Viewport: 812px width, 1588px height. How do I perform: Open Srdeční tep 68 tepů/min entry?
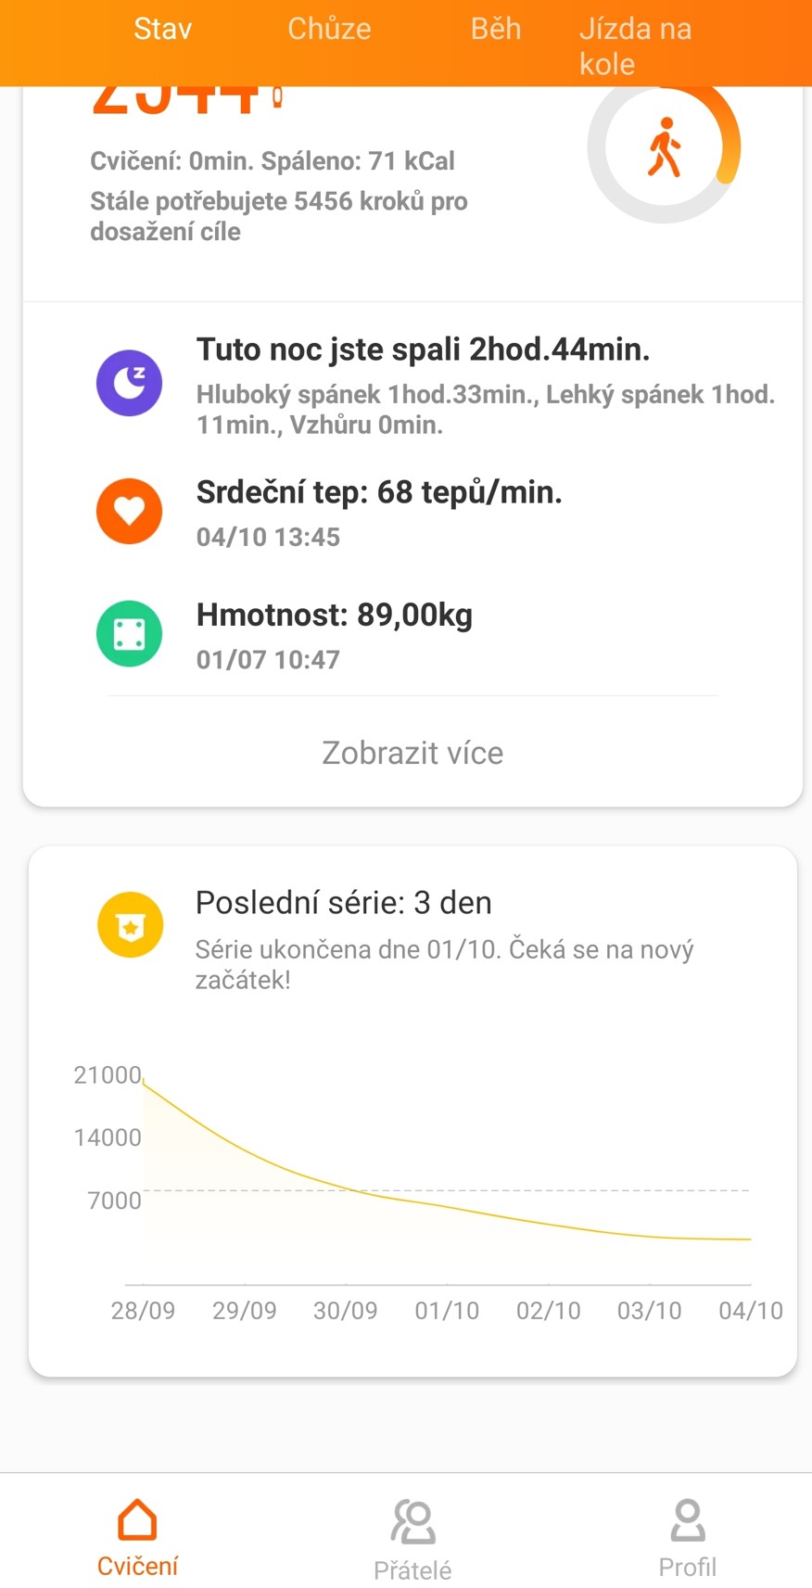tap(379, 492)
